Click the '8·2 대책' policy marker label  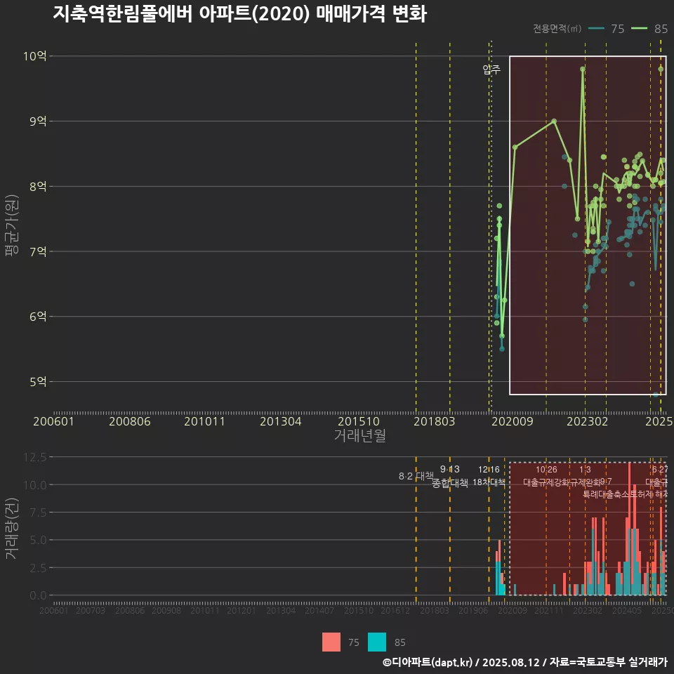point(416,476)
